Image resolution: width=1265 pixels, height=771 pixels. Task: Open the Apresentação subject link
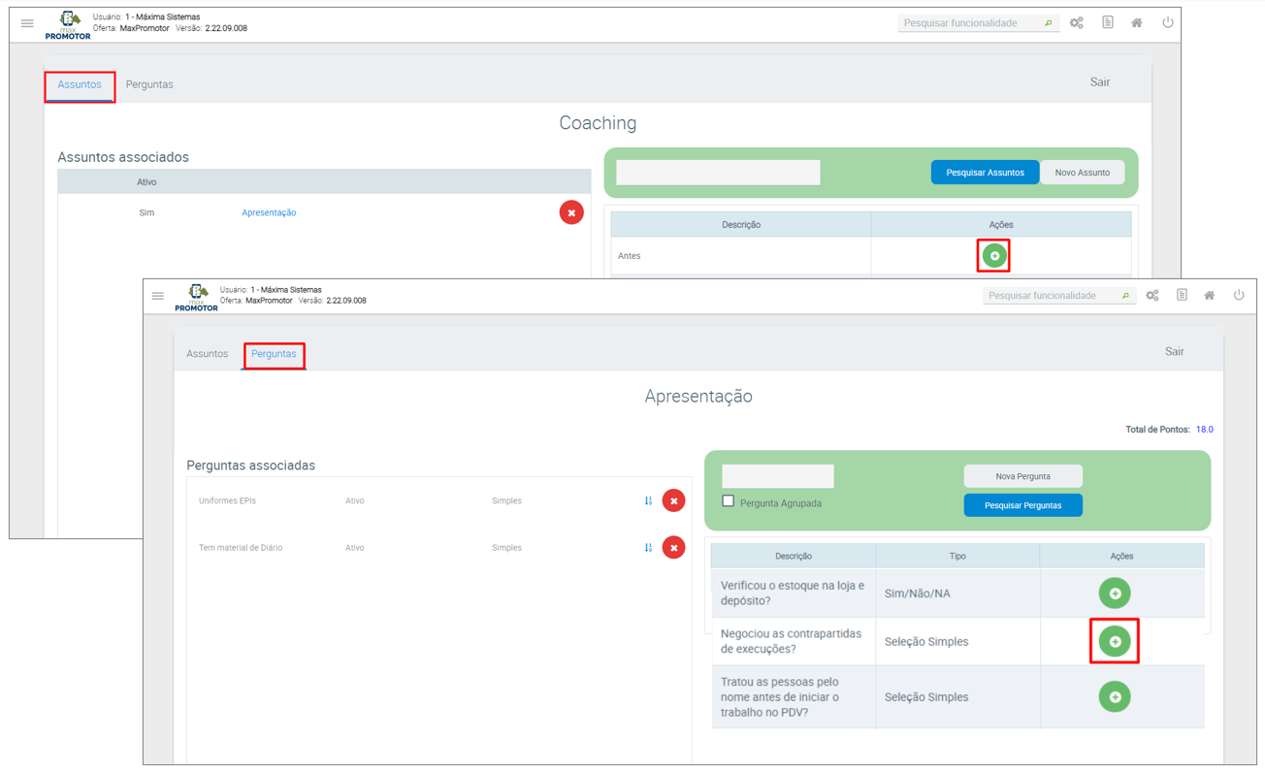(269, 212)
